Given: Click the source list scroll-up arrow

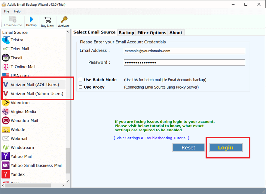Looking at the screenshot, I should click(x=68, y=32).
